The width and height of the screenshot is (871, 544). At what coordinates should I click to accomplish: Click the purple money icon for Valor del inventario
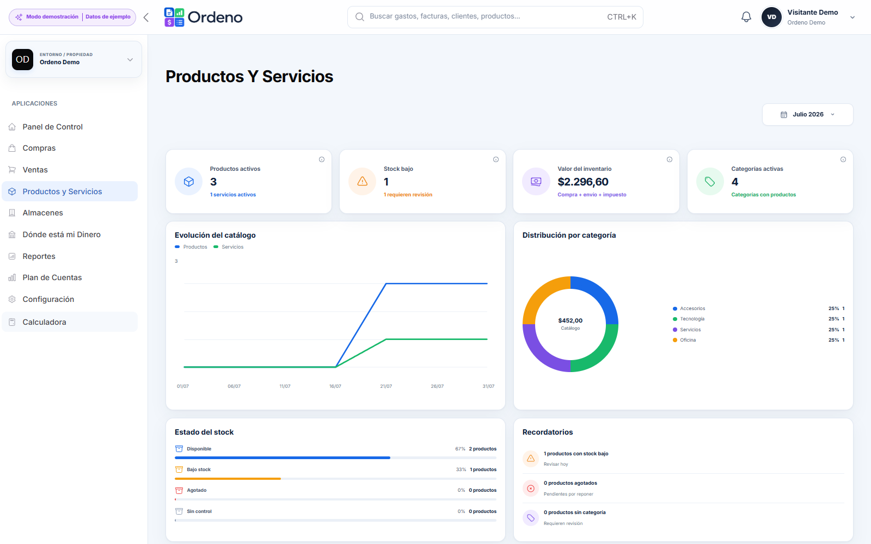point(536,182)
